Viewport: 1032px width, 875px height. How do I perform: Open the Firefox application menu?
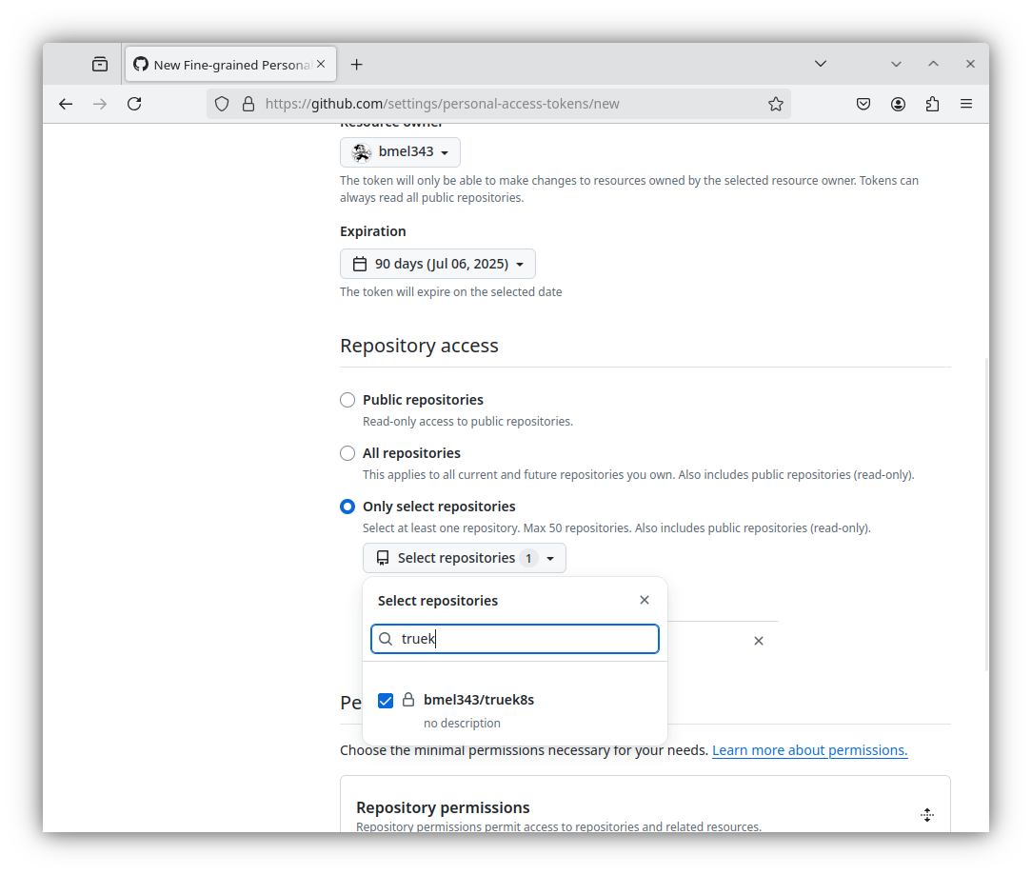pos(966,104)
